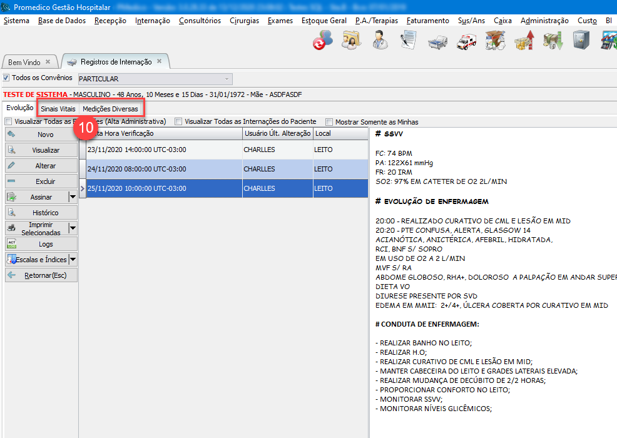Image resolution: width=617 pixels, height=438 pixels.
Task: Open the PARTICULAR convênio dropdown
Action: pyautogui.click(x=226, y=79)
